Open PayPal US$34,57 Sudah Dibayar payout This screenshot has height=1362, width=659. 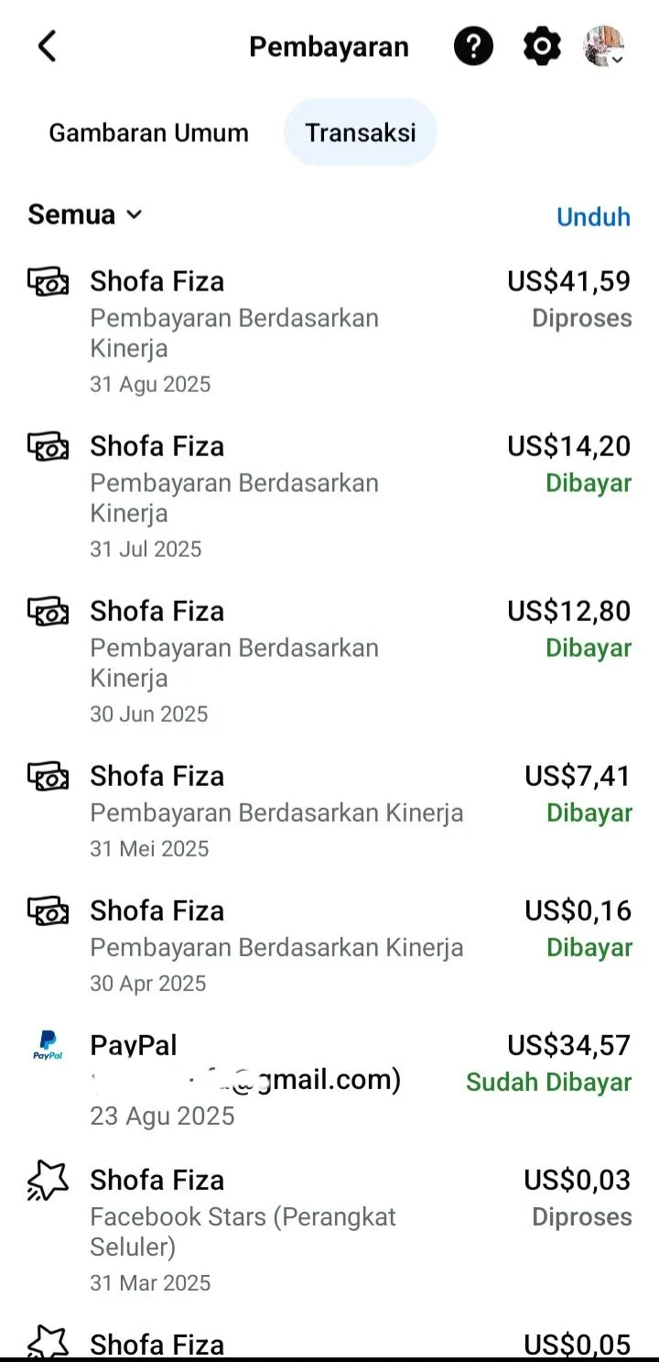tap(329, 1080)
